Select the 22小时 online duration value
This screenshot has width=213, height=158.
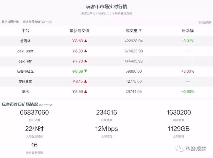click(x=34, y=129)
